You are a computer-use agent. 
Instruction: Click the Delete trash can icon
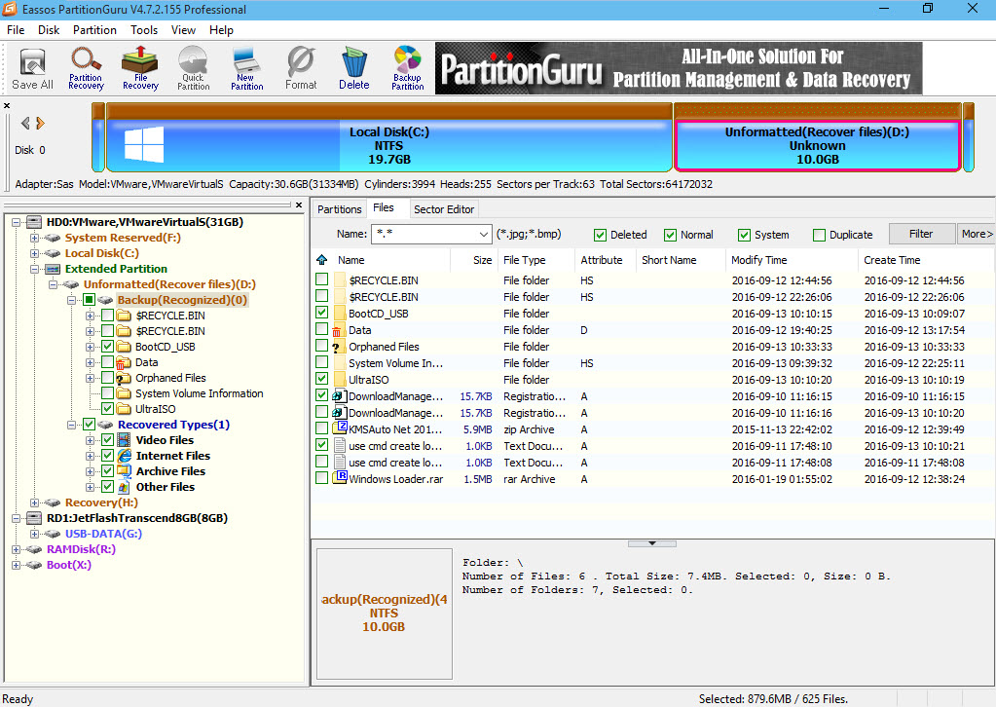click(353, 68)
